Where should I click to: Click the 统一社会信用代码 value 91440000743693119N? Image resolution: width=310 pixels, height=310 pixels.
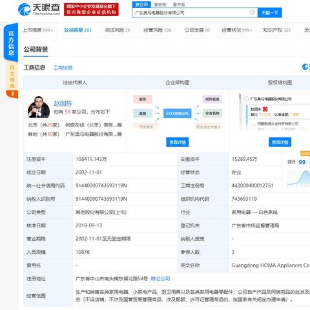101,185
